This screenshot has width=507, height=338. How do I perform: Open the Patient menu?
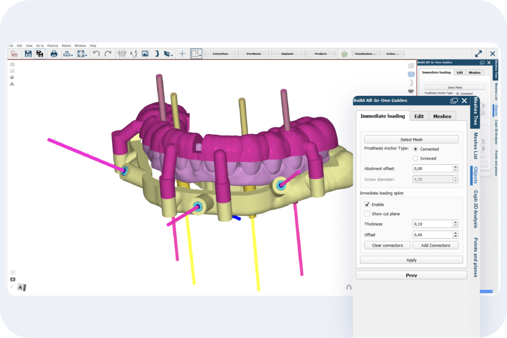(x=66, y=46)
